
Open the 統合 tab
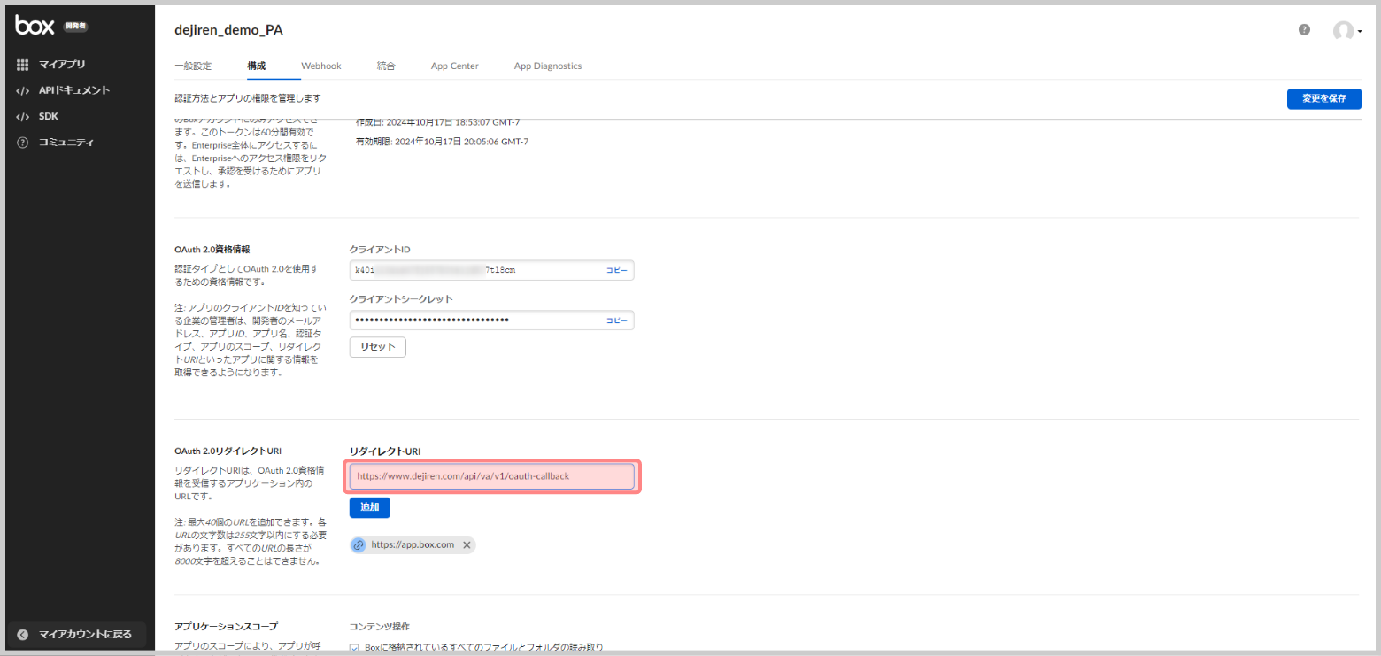pos(385,66)
